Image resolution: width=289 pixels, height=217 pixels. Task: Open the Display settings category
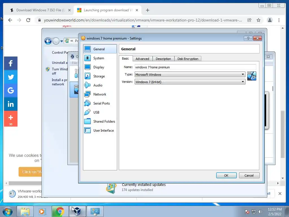click(100, 67)
